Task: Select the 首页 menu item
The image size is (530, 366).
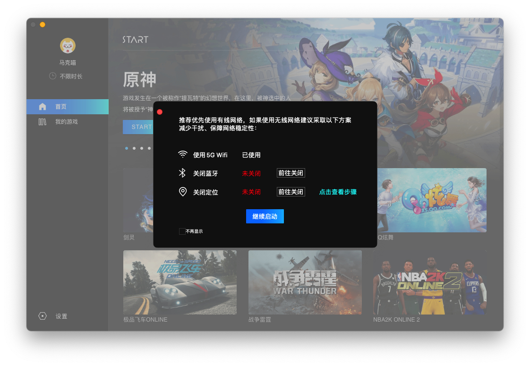Action: (x=61, y=107)
